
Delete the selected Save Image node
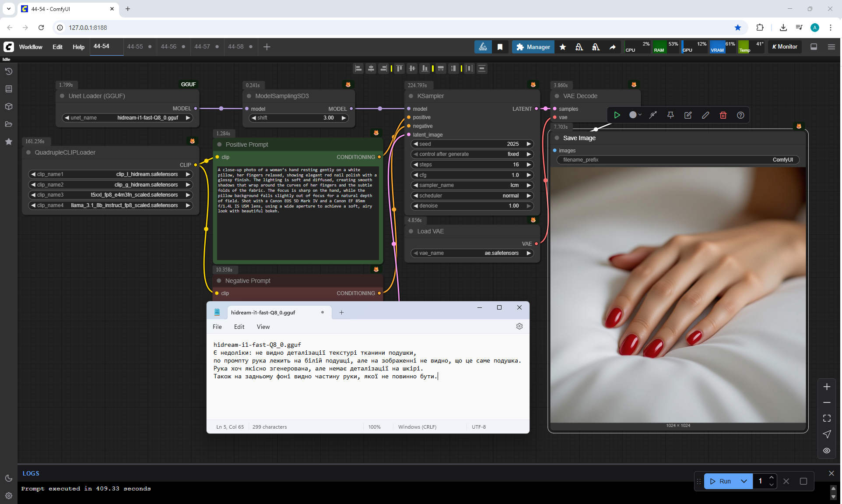coord(723,115)
